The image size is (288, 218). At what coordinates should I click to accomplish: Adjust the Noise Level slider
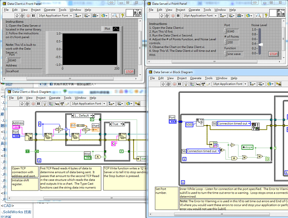click(261, 44)
